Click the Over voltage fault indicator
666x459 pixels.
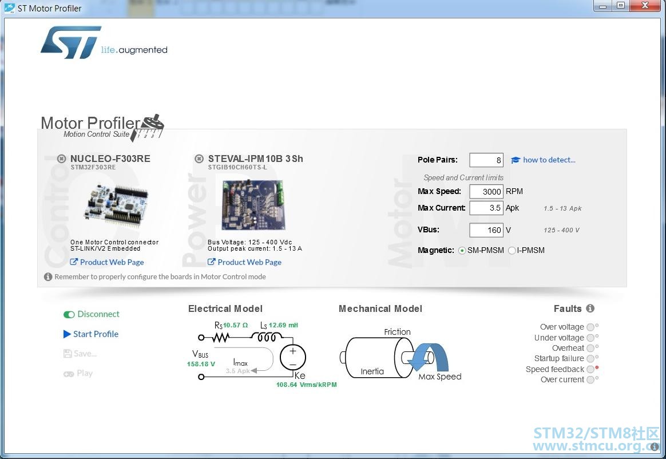pyautogui.click(x=590, y=327)
